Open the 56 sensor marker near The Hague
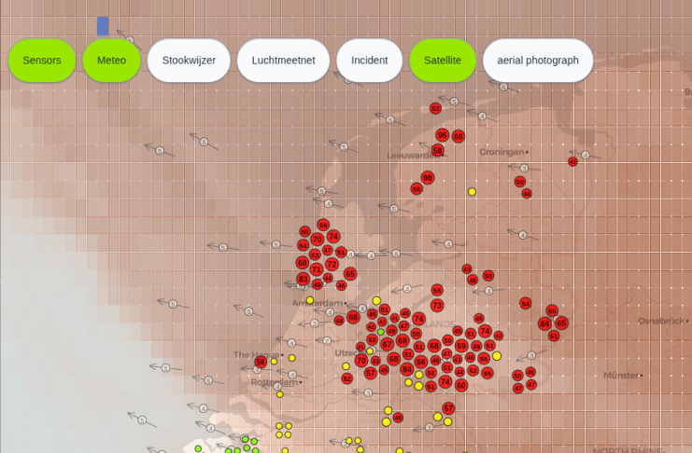 261,363
